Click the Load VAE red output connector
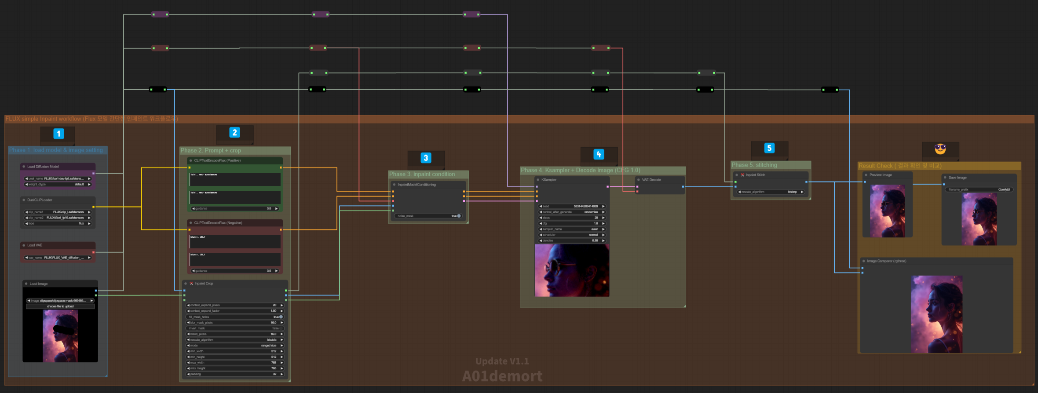The height and width of the screenshot is (393, 1038). tap(93, 252)
